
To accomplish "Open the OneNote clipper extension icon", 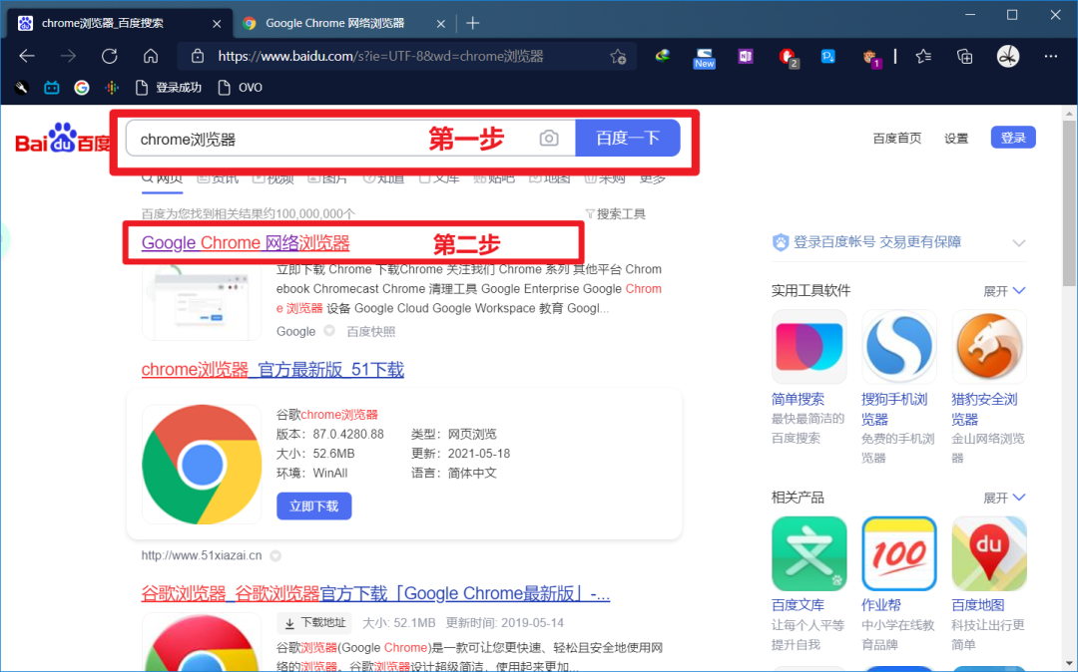I will click(746, 56).
